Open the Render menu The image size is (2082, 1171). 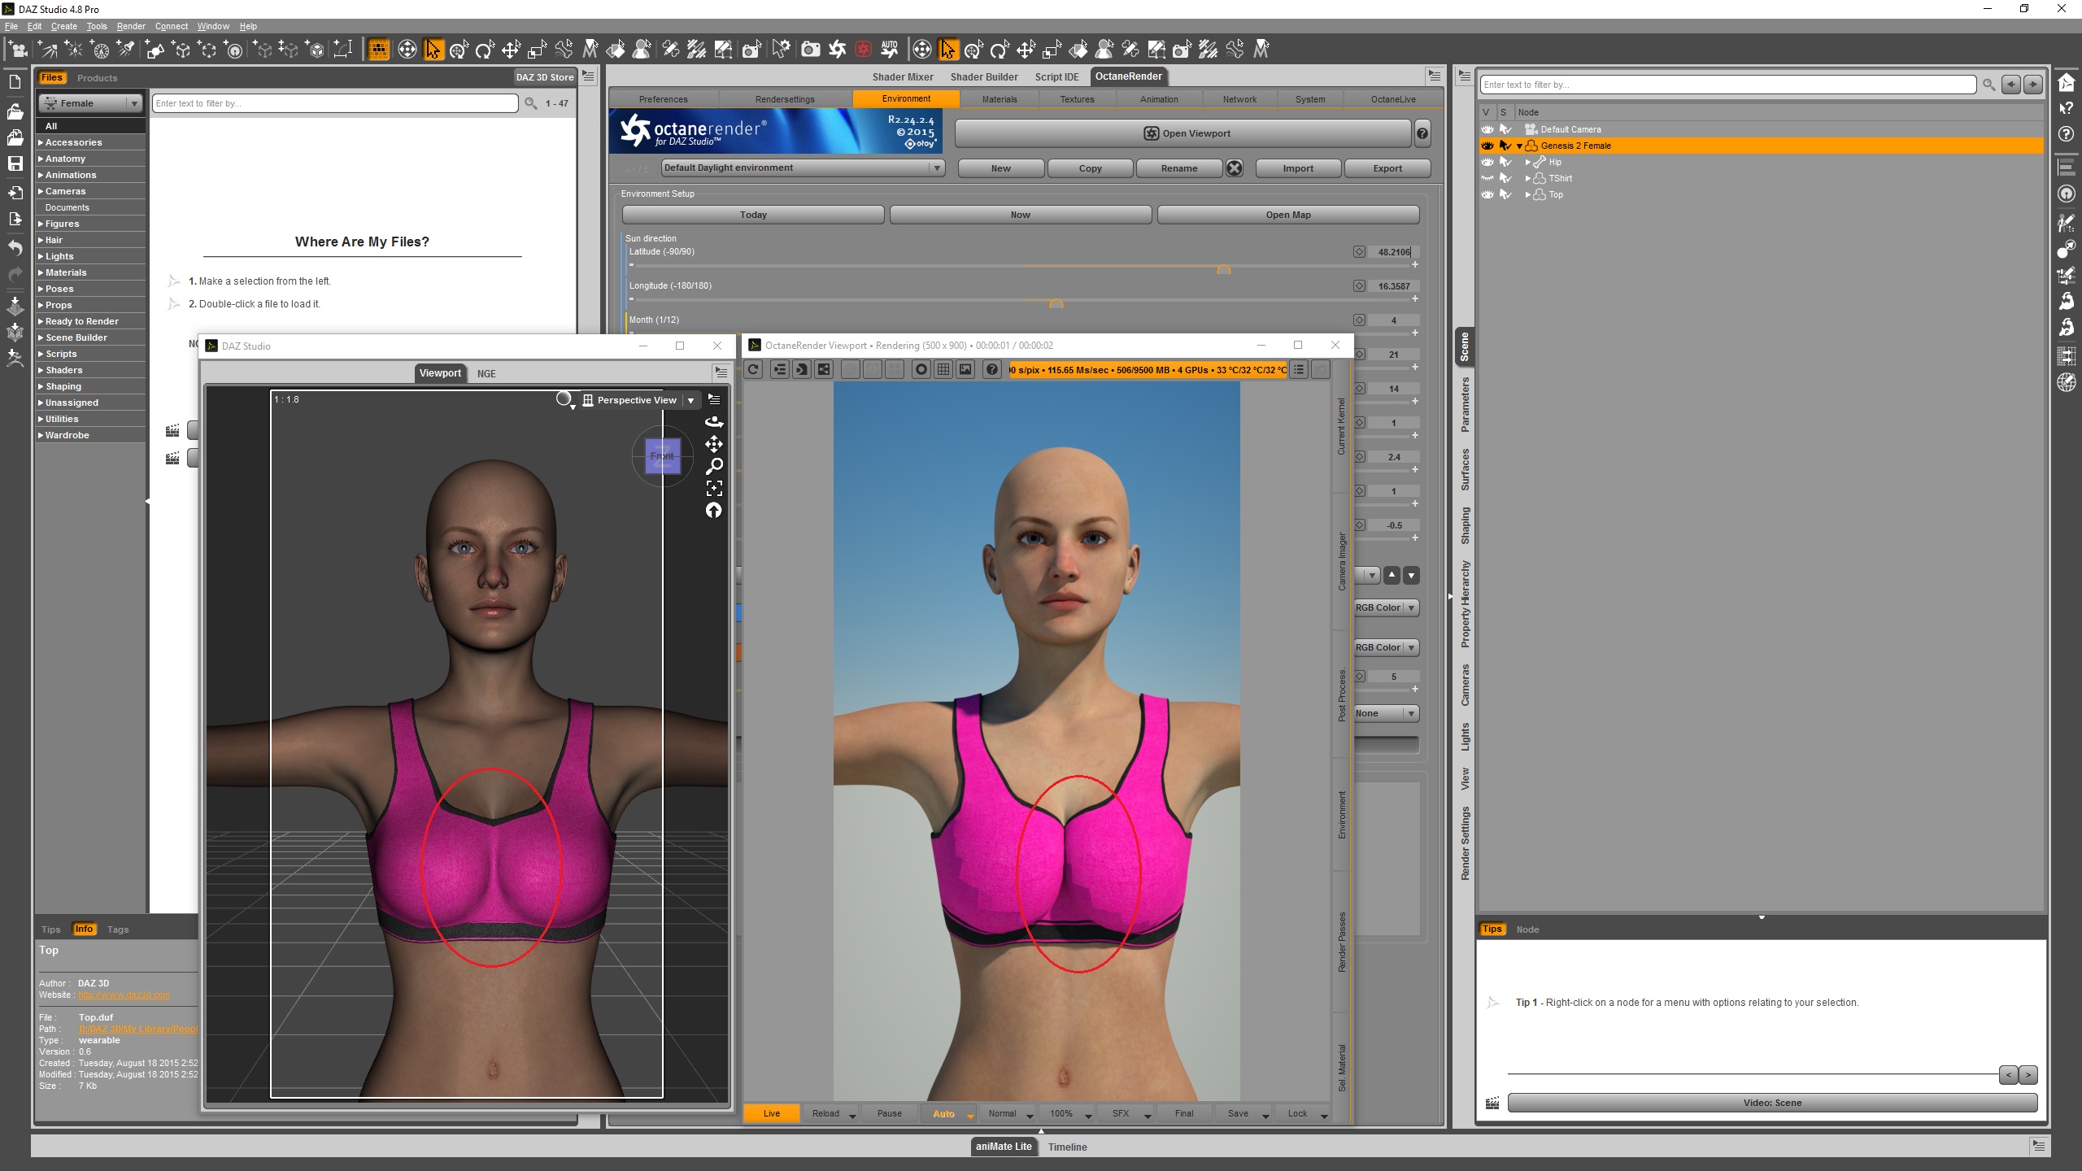[x=130, y=26]
